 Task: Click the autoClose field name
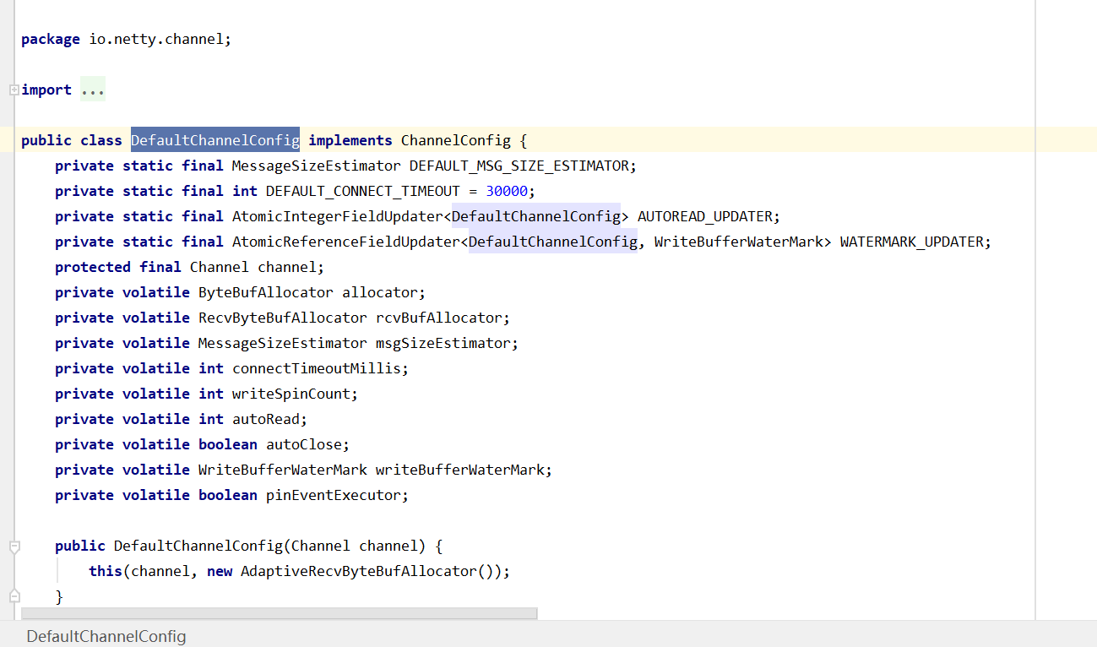click(304, 444)
